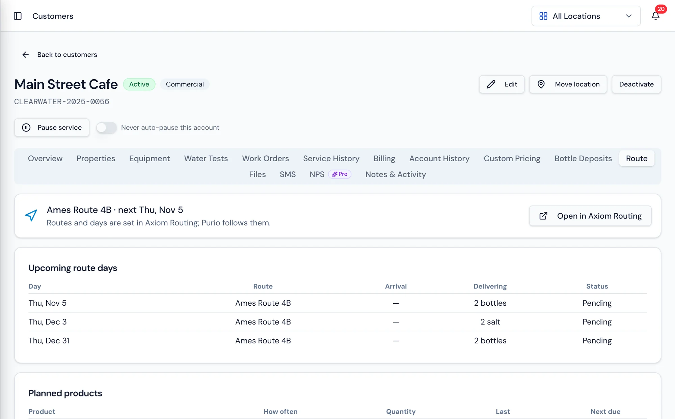Image resolution: width=675 pixels, height=419 pixels.
Task: Click the NPS Pro badge
Action: (x=340, y=174)
